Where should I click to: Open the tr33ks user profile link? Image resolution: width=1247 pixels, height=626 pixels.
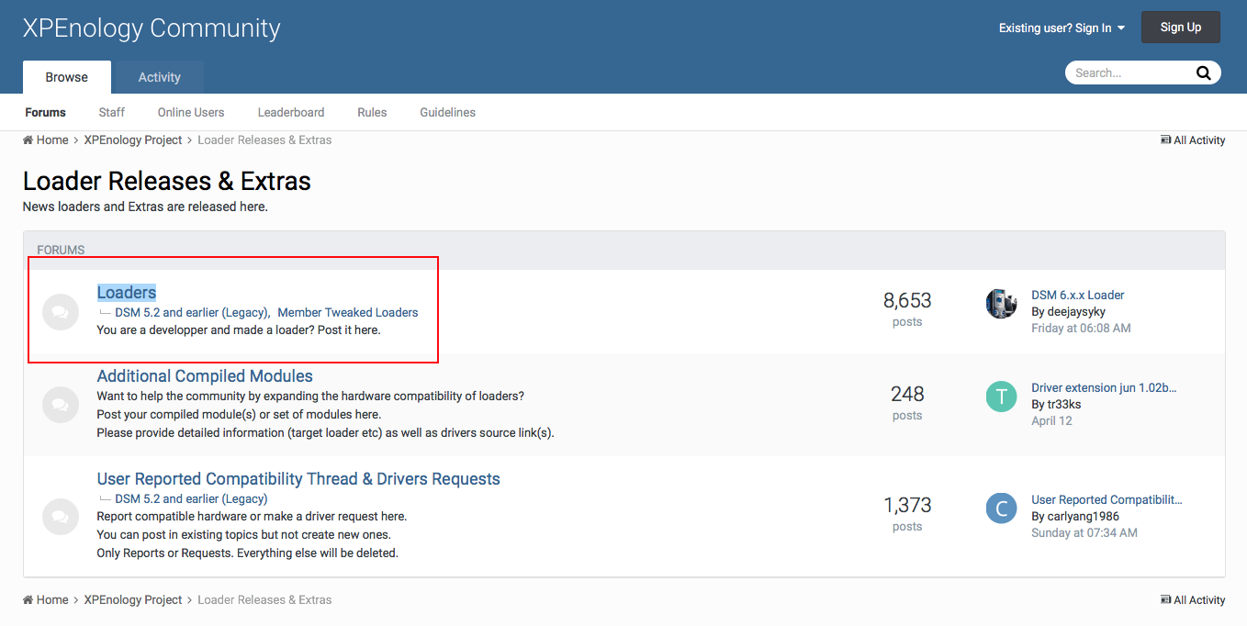[1064, 405]
